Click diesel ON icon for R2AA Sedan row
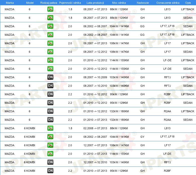This screenshot has height=175, width=196. tap(50, 120)
